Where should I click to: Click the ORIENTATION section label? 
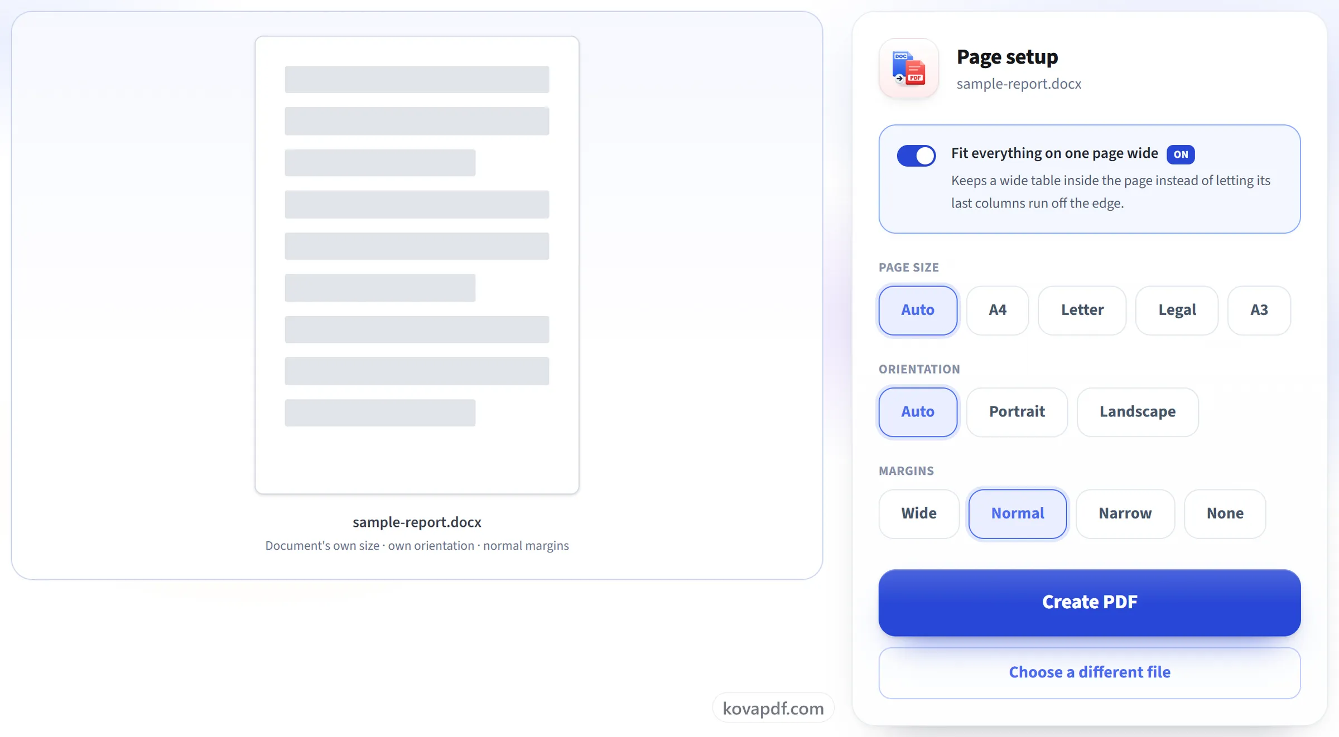tap(919, 369)
